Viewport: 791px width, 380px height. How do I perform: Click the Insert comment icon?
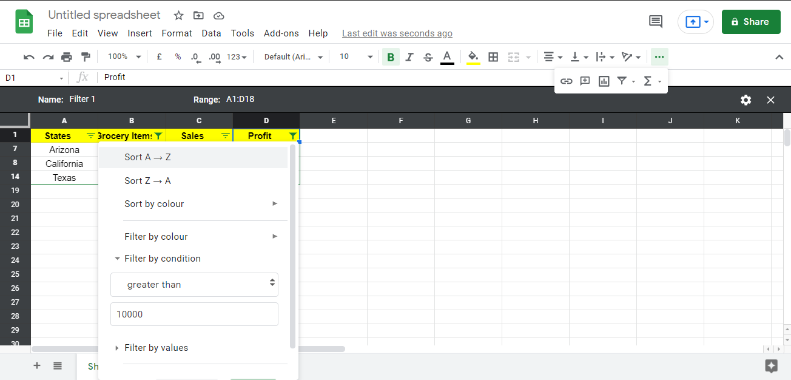(585, 81)
